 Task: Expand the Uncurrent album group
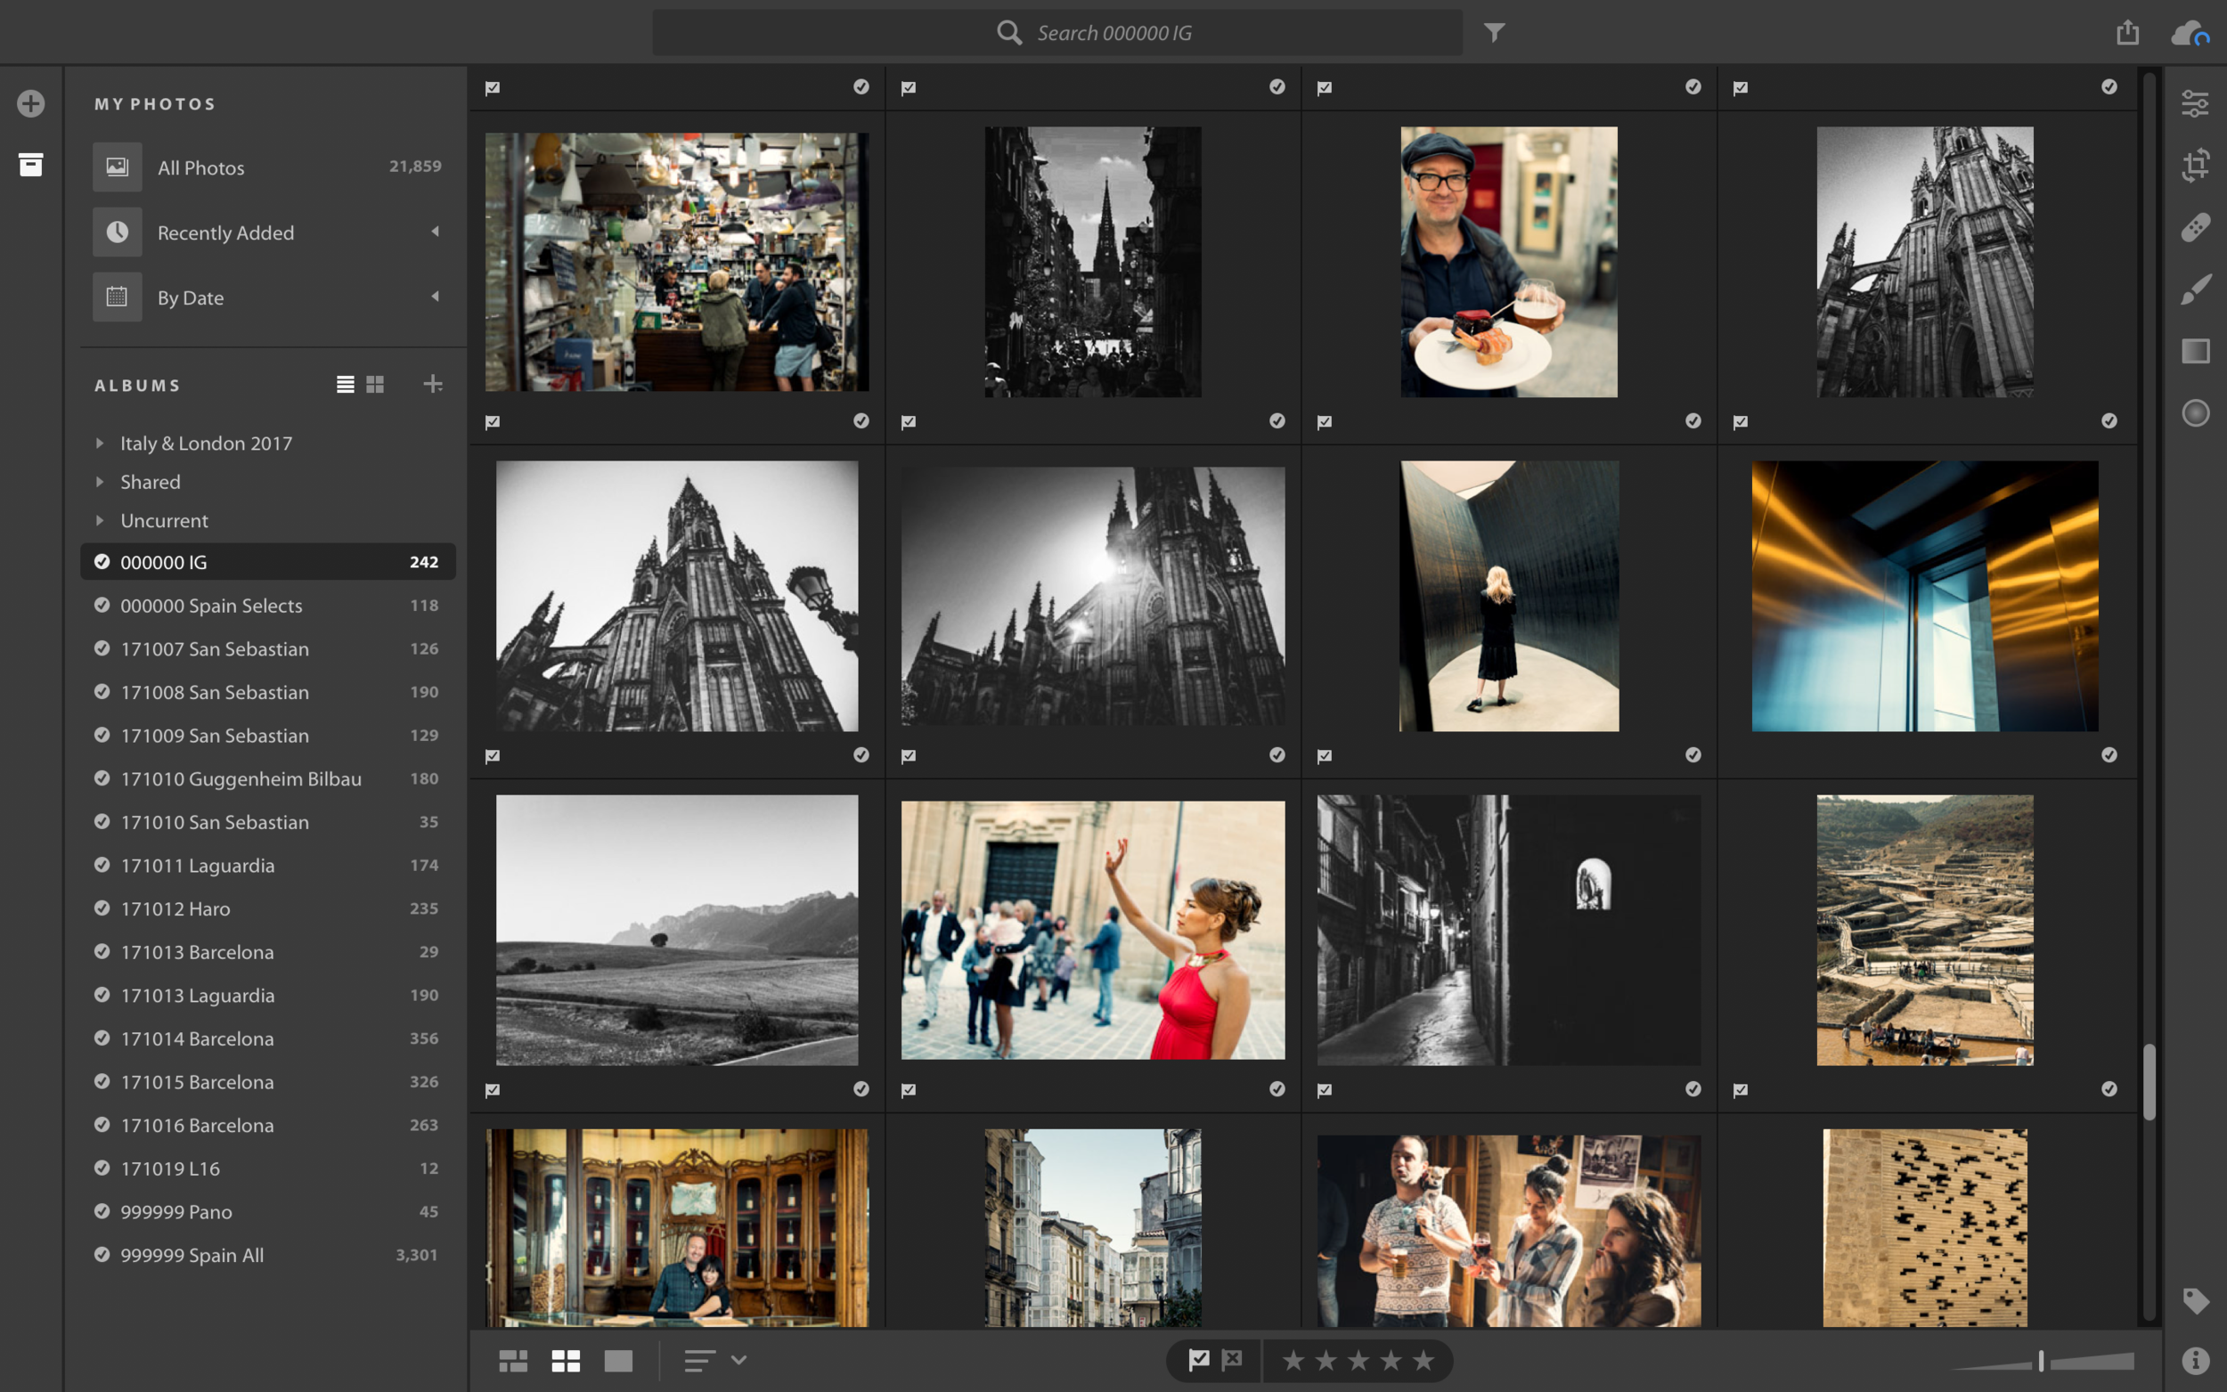(100, 519)
